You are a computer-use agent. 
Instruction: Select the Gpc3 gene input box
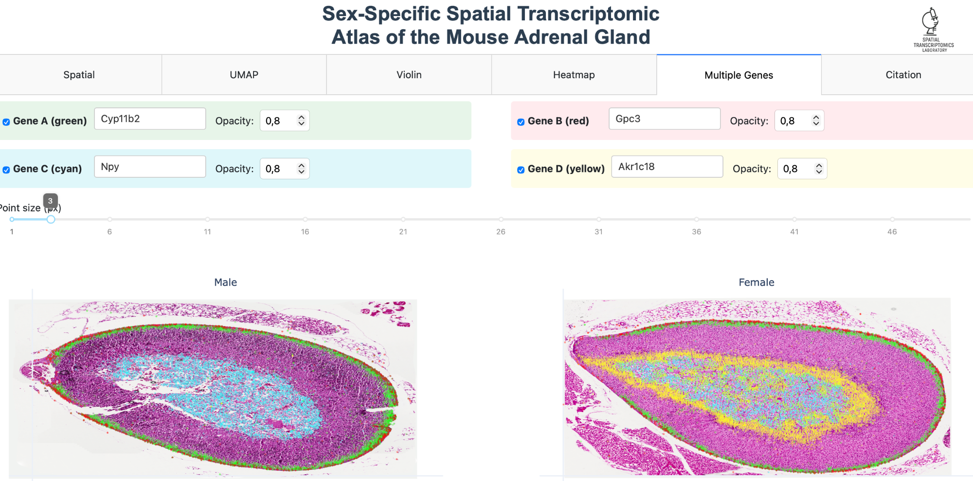pos(665,119)
